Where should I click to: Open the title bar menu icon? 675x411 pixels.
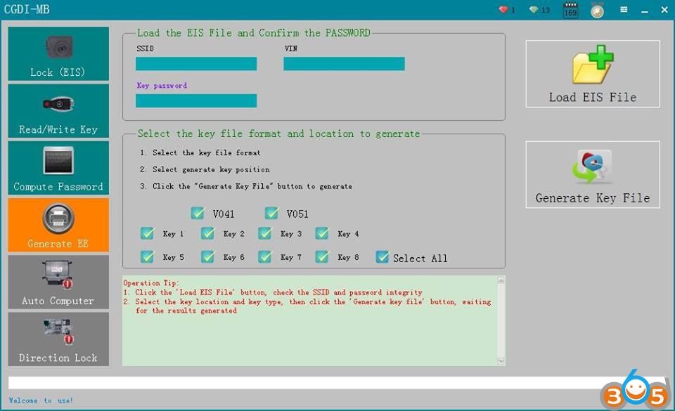tap(624, 10)
